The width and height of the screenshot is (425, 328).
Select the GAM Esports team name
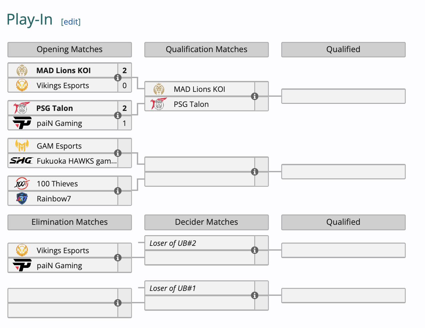click(59, 146)
